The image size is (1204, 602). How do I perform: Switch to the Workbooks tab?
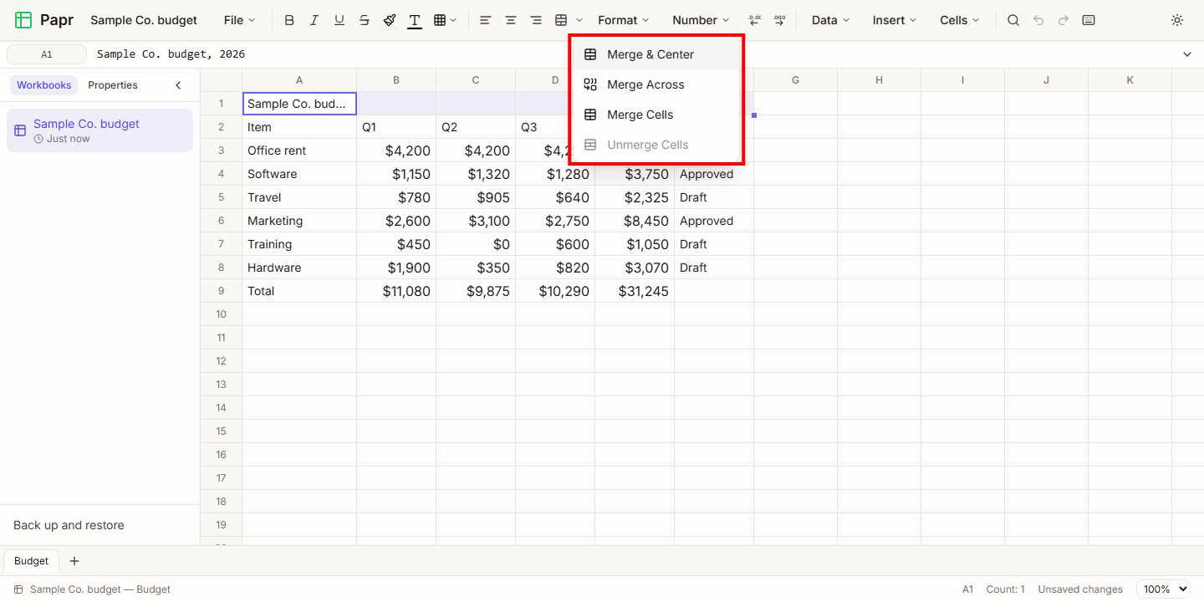pos(44,85)
